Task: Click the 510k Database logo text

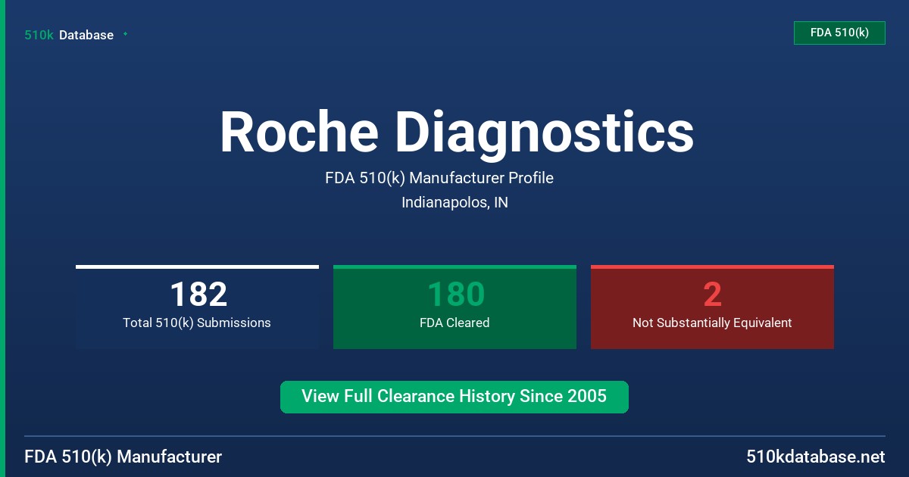Action: (69, 35)
